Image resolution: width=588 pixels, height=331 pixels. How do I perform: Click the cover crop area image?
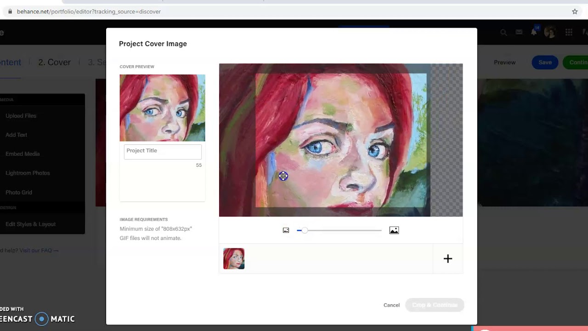click(x=341, y=140)
